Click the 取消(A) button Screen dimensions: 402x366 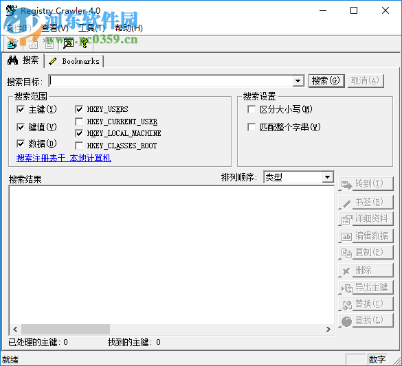pos(366,81)
